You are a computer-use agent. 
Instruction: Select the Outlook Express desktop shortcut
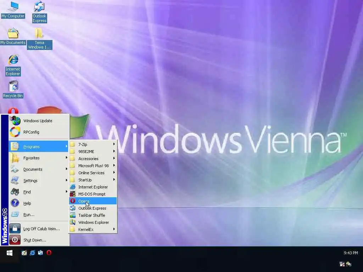click(39, 12)
